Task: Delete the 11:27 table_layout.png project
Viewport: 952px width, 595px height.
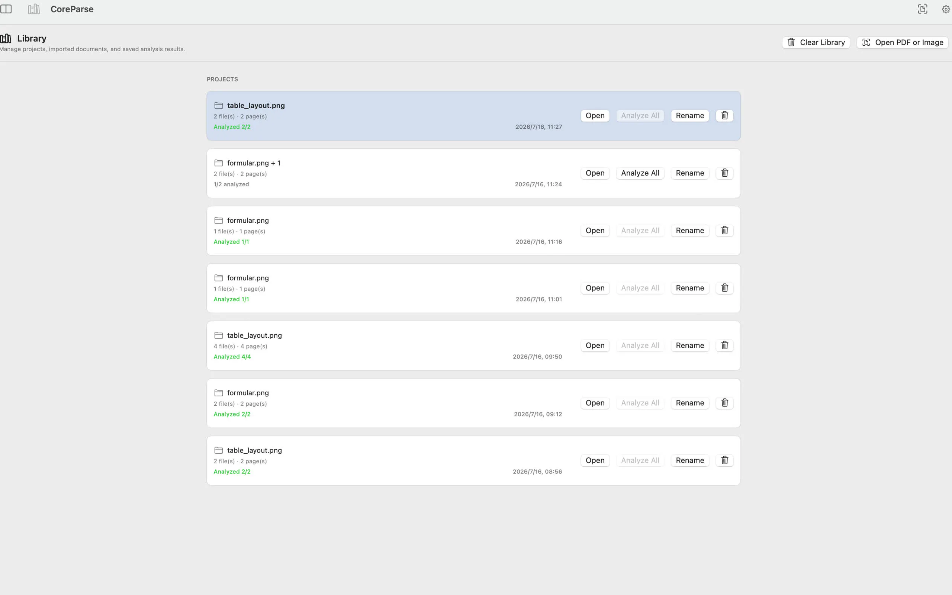Action: (x=725, y=116)
